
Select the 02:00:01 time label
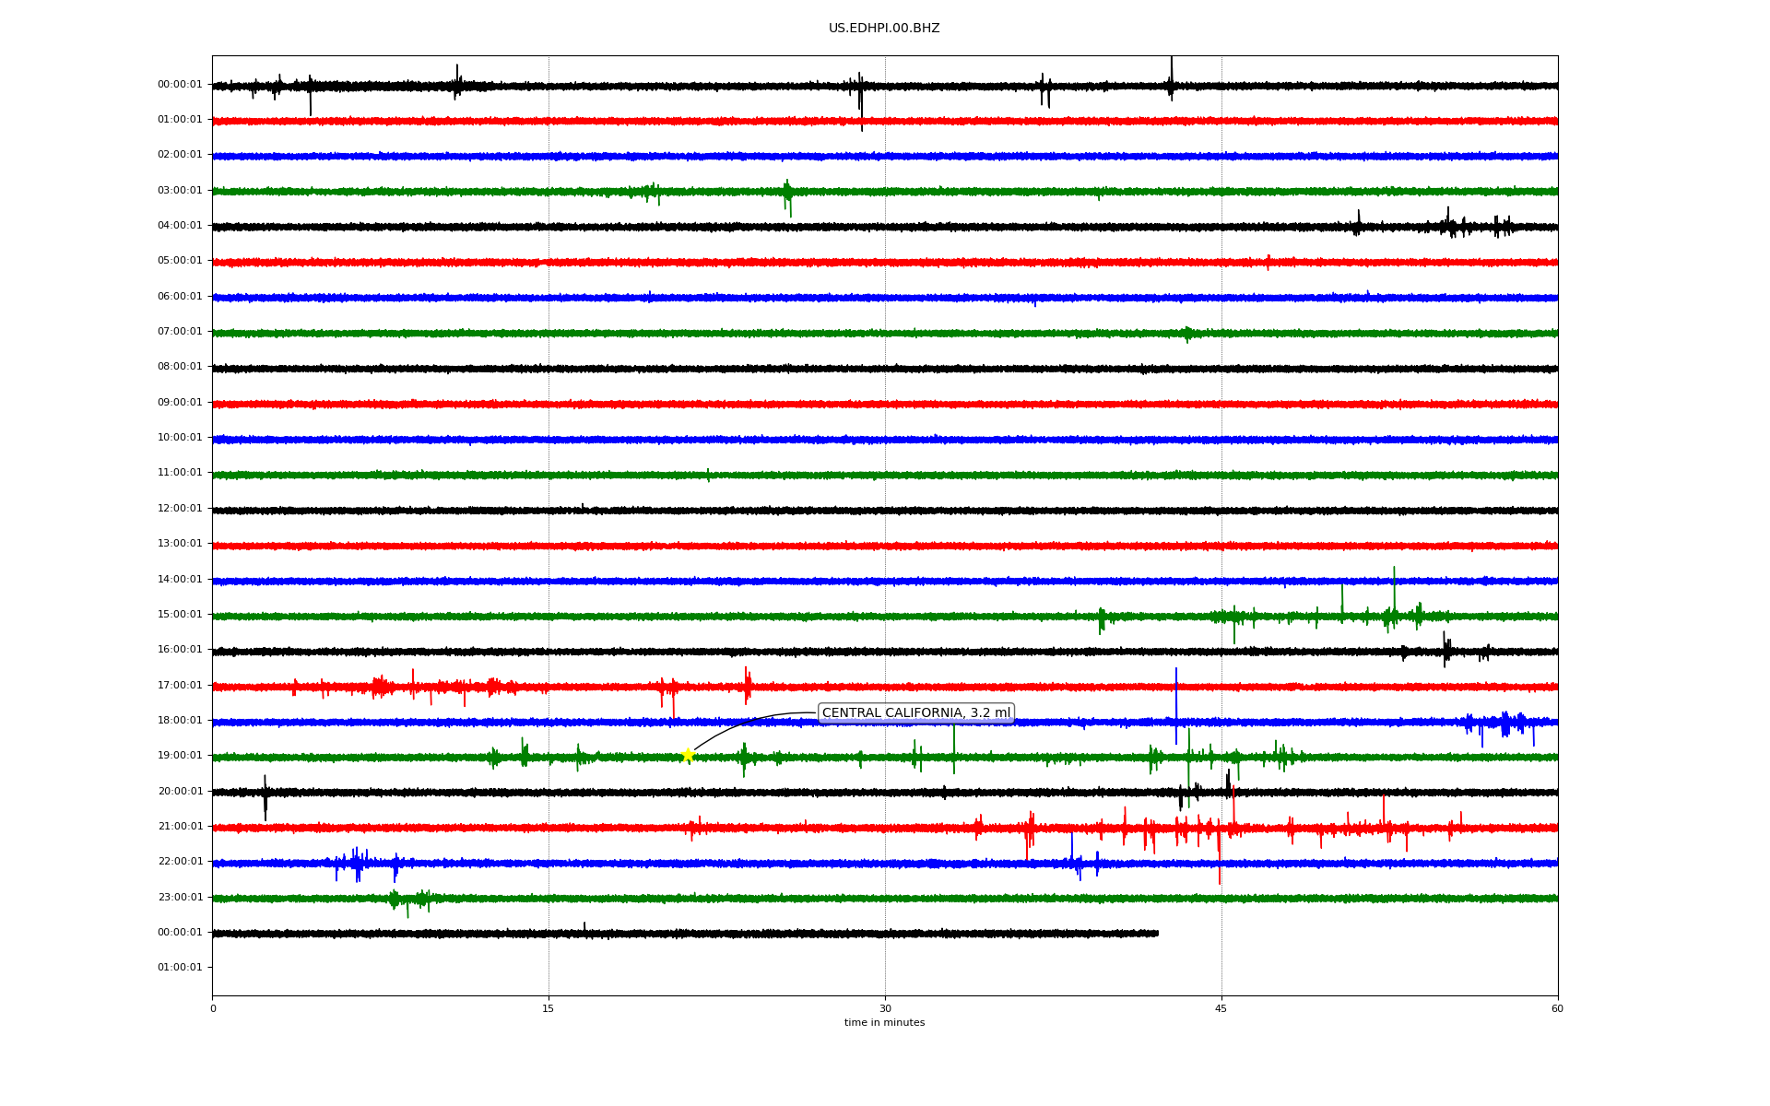point(180,154)
